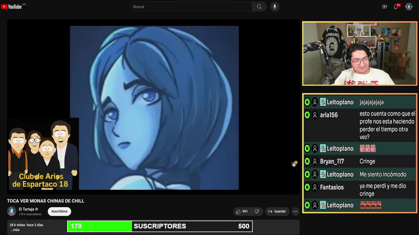Viewport: 419px width, 235px height.
Task: Click Leitopiano's badge beside Me siento incómodo
Action: [x=323, y=174]
